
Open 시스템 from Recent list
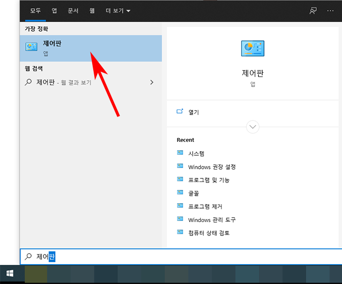(196, 154)
